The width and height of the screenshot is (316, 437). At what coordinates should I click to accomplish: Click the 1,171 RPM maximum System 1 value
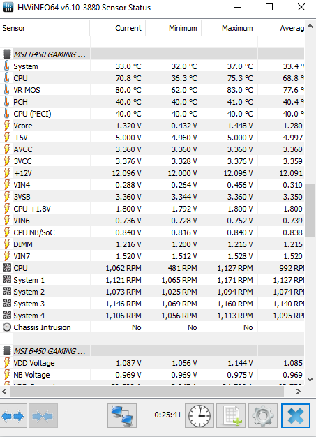pos(235,280)
